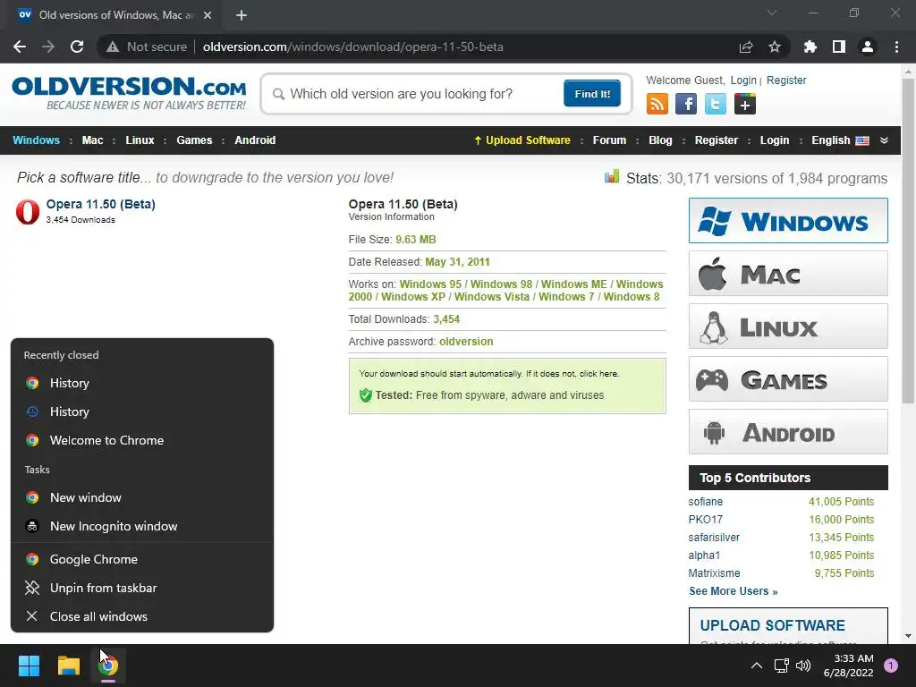Viewport: 916px width, 687px height.
Task: Click the Login link beside Welcome Guest
Action: point(743,80)
